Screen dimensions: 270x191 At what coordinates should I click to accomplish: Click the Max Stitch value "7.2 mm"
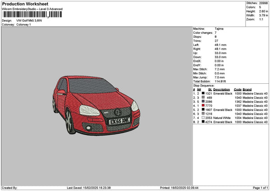coord(220,69)
